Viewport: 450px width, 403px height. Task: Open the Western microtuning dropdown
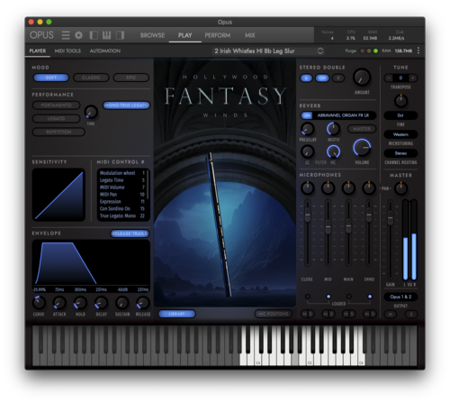click(x=400, y=134)
